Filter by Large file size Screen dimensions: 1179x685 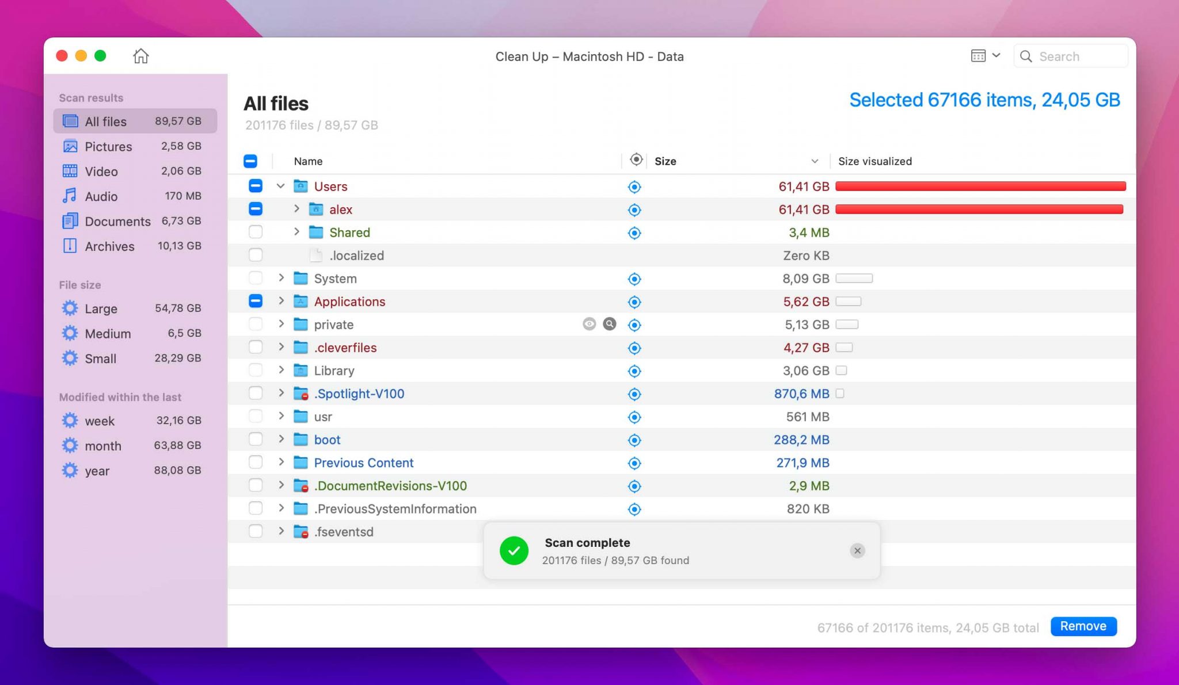coord(135,308)
